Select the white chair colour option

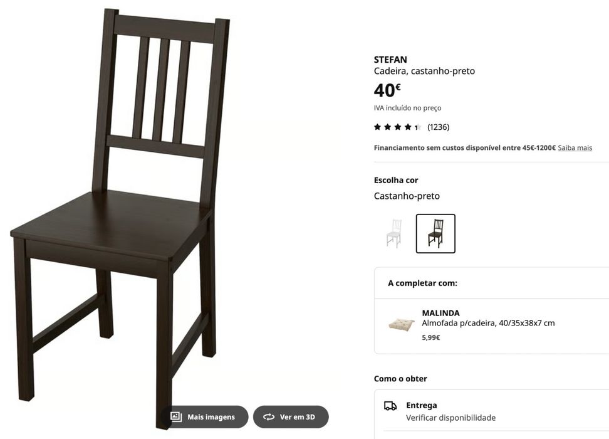click(393, 233)
